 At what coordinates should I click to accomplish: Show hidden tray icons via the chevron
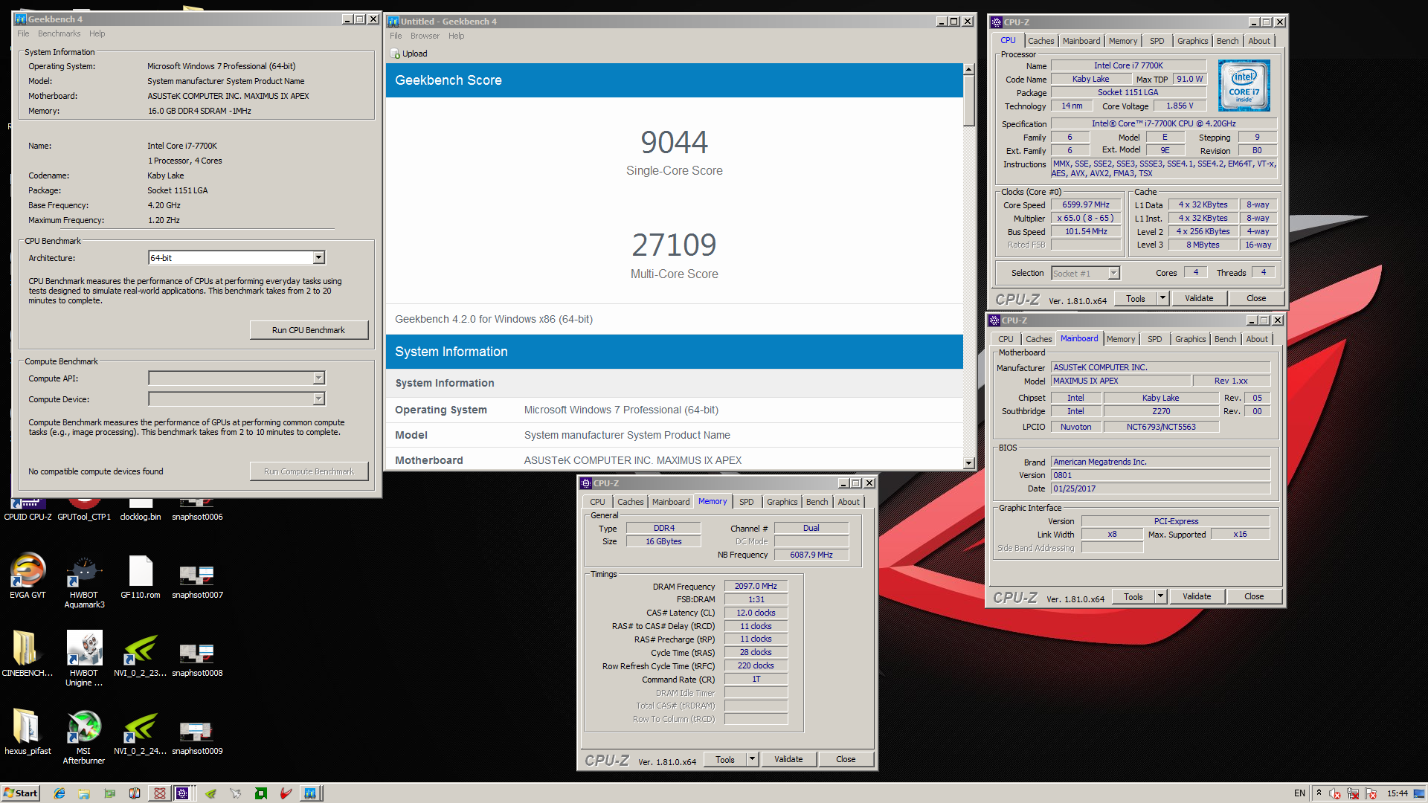click(x=1318, y=793)
